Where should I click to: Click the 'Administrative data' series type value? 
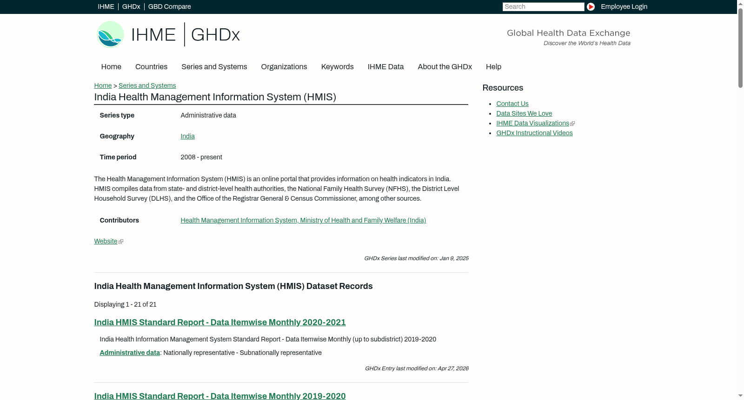208,115
